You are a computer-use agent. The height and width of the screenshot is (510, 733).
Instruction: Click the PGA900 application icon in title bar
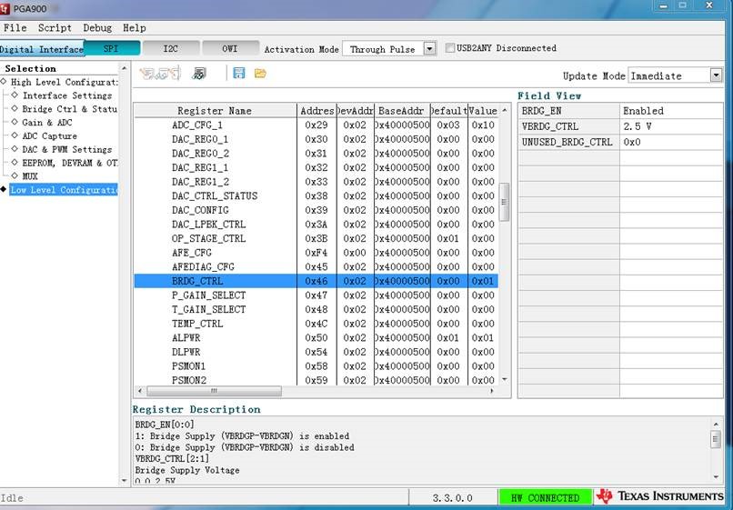[x=5, y=8]
